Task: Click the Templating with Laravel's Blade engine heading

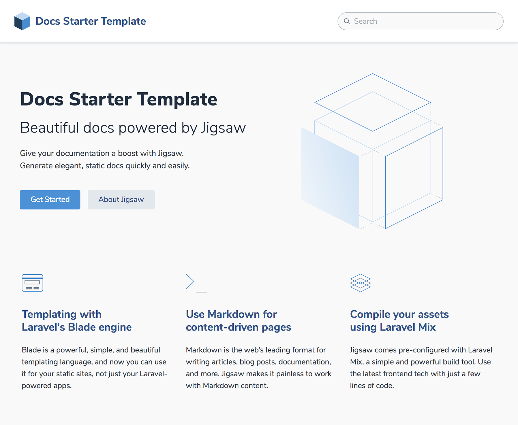Action: (x=77, y=321)
